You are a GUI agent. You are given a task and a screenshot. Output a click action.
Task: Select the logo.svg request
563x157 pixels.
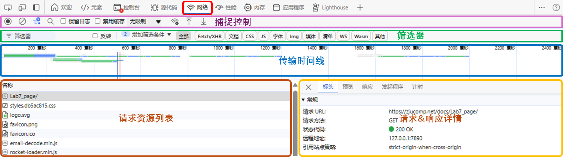(x=146, y=115)
